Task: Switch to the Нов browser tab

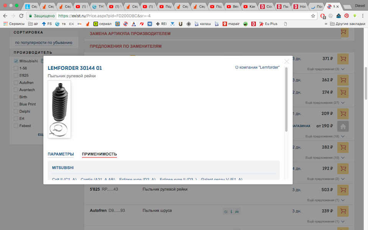Action: tap(300, 7)
